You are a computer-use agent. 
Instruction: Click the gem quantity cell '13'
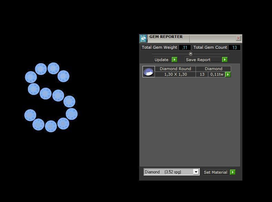pos(202,74)
